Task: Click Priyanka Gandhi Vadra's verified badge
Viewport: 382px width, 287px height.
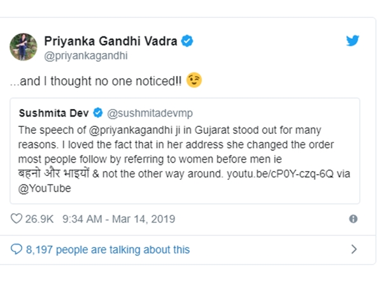Action: (187, 40)
